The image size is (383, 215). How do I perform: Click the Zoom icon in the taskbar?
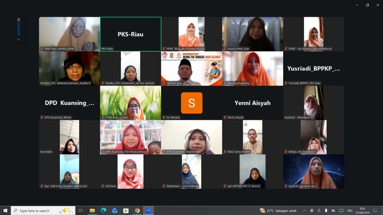coord(148,211)
